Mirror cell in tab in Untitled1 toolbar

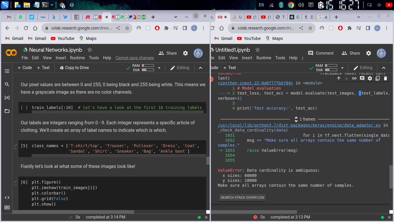(378, 78)
